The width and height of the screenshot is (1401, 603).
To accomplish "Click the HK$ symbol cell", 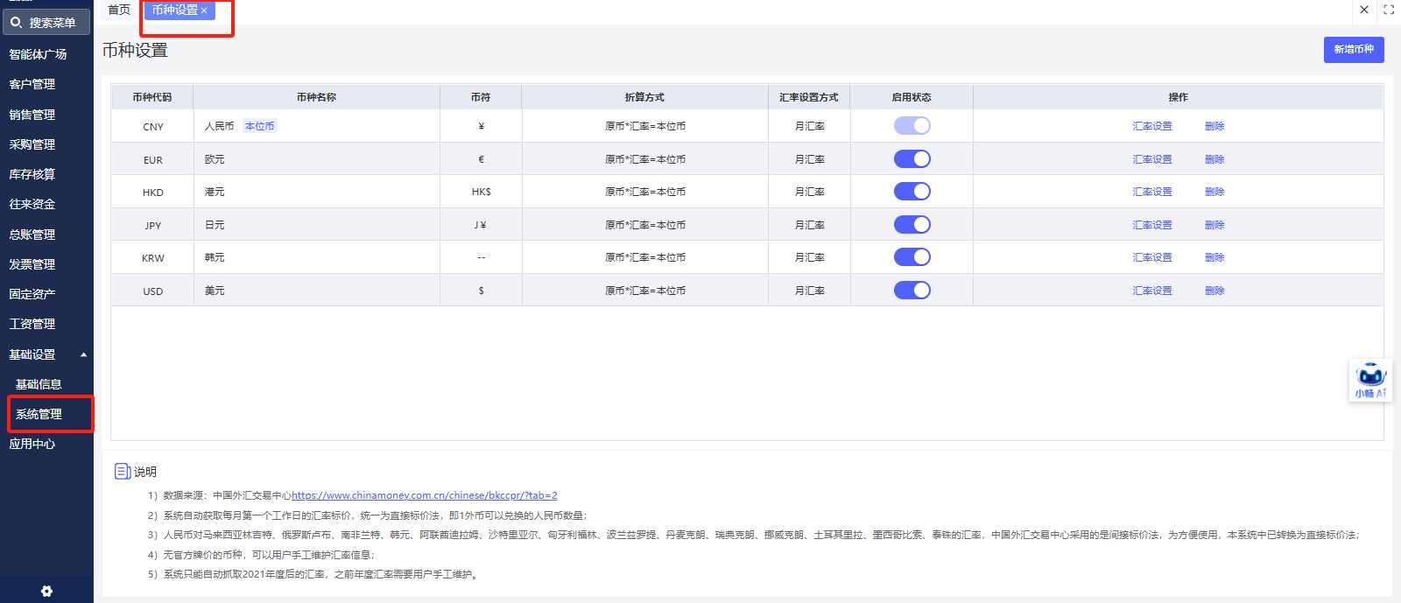I will tap(481, 192).
